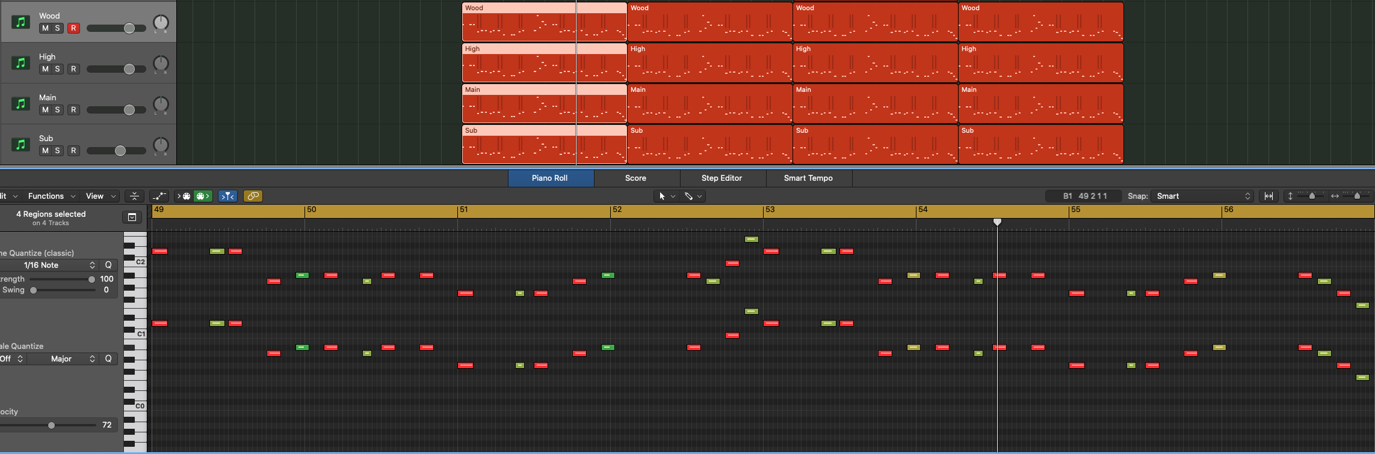Click the first Wood region in tracks area

tap(545, 22)
